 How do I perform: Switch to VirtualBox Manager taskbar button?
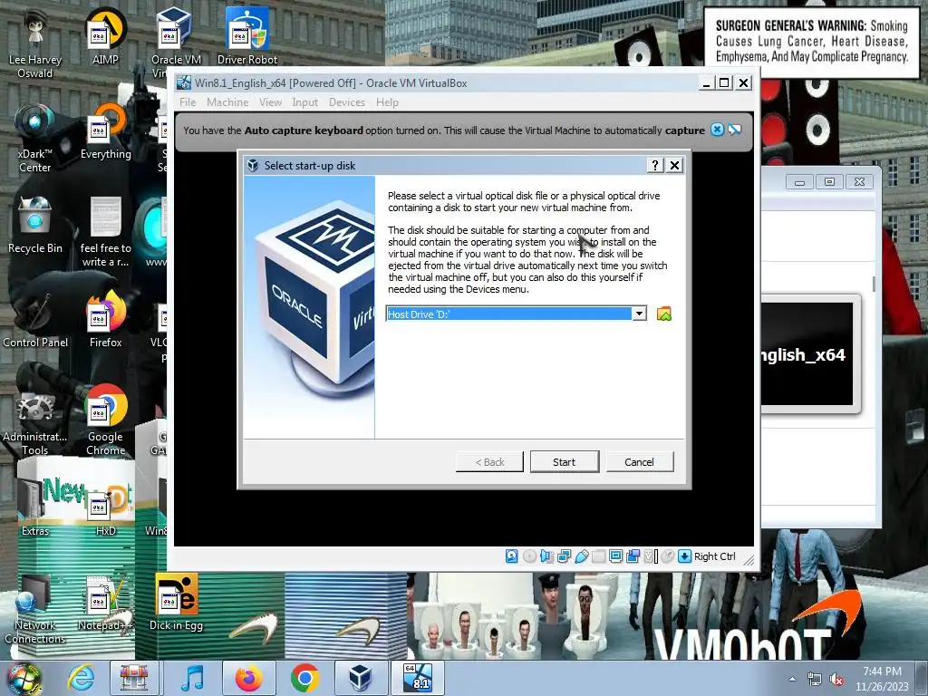[x=360, y=678]
